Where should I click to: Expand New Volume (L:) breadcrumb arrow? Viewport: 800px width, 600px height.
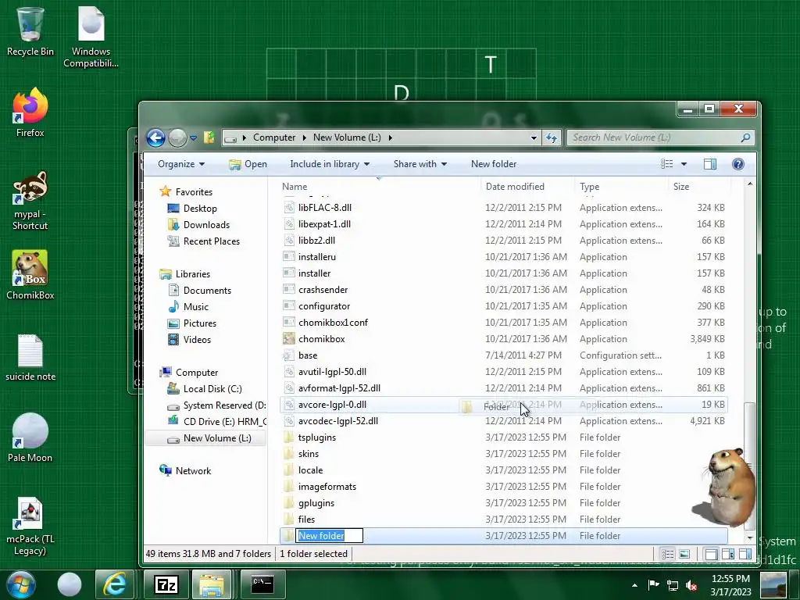(x=391, y=137)
